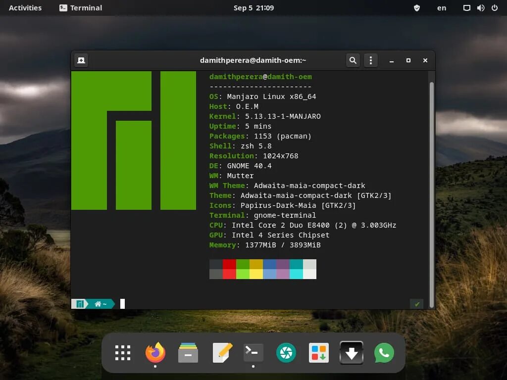
Task: Click the display icon in system tray
Action: 466,8
